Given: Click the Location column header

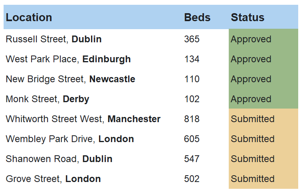Looking at the screenshot, I should point(29,18).
